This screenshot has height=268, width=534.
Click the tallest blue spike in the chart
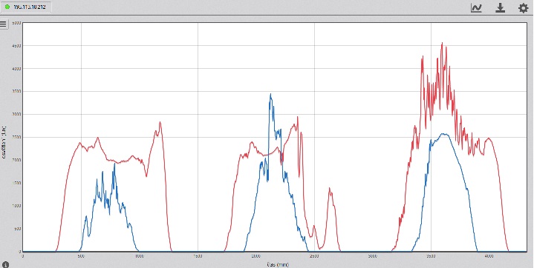(x=271, y=95)
